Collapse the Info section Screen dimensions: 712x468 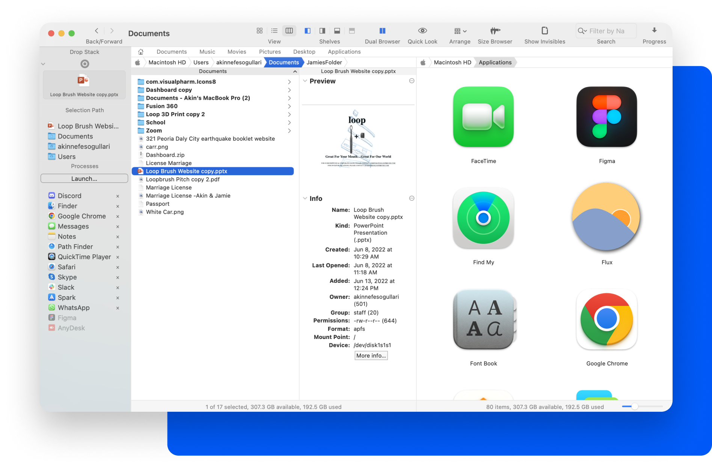point(305,198)
